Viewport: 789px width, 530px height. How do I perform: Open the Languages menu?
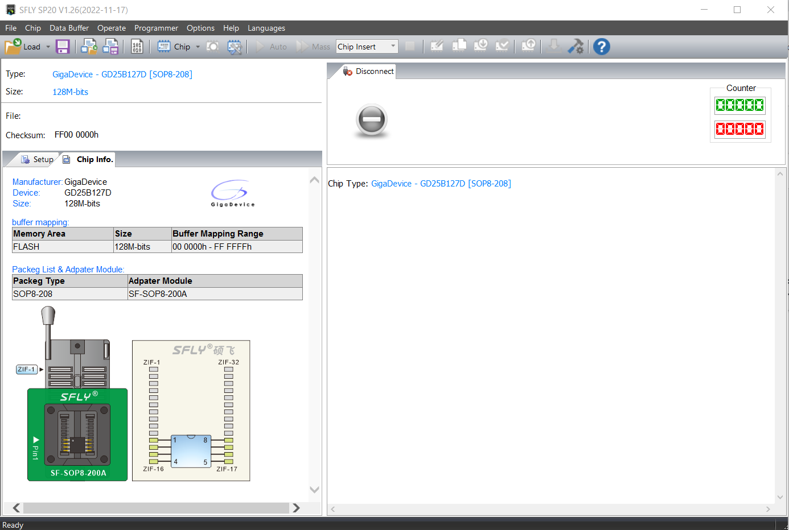pyautogui.click(x=266, y=28)
